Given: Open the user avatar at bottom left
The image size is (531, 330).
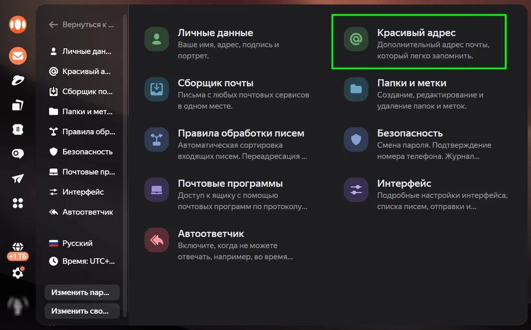Looking at the screenshot, I should click(x=18, y=306).
